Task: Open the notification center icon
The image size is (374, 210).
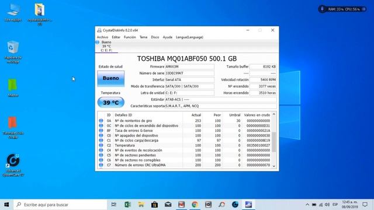Action: coord(365,205)
